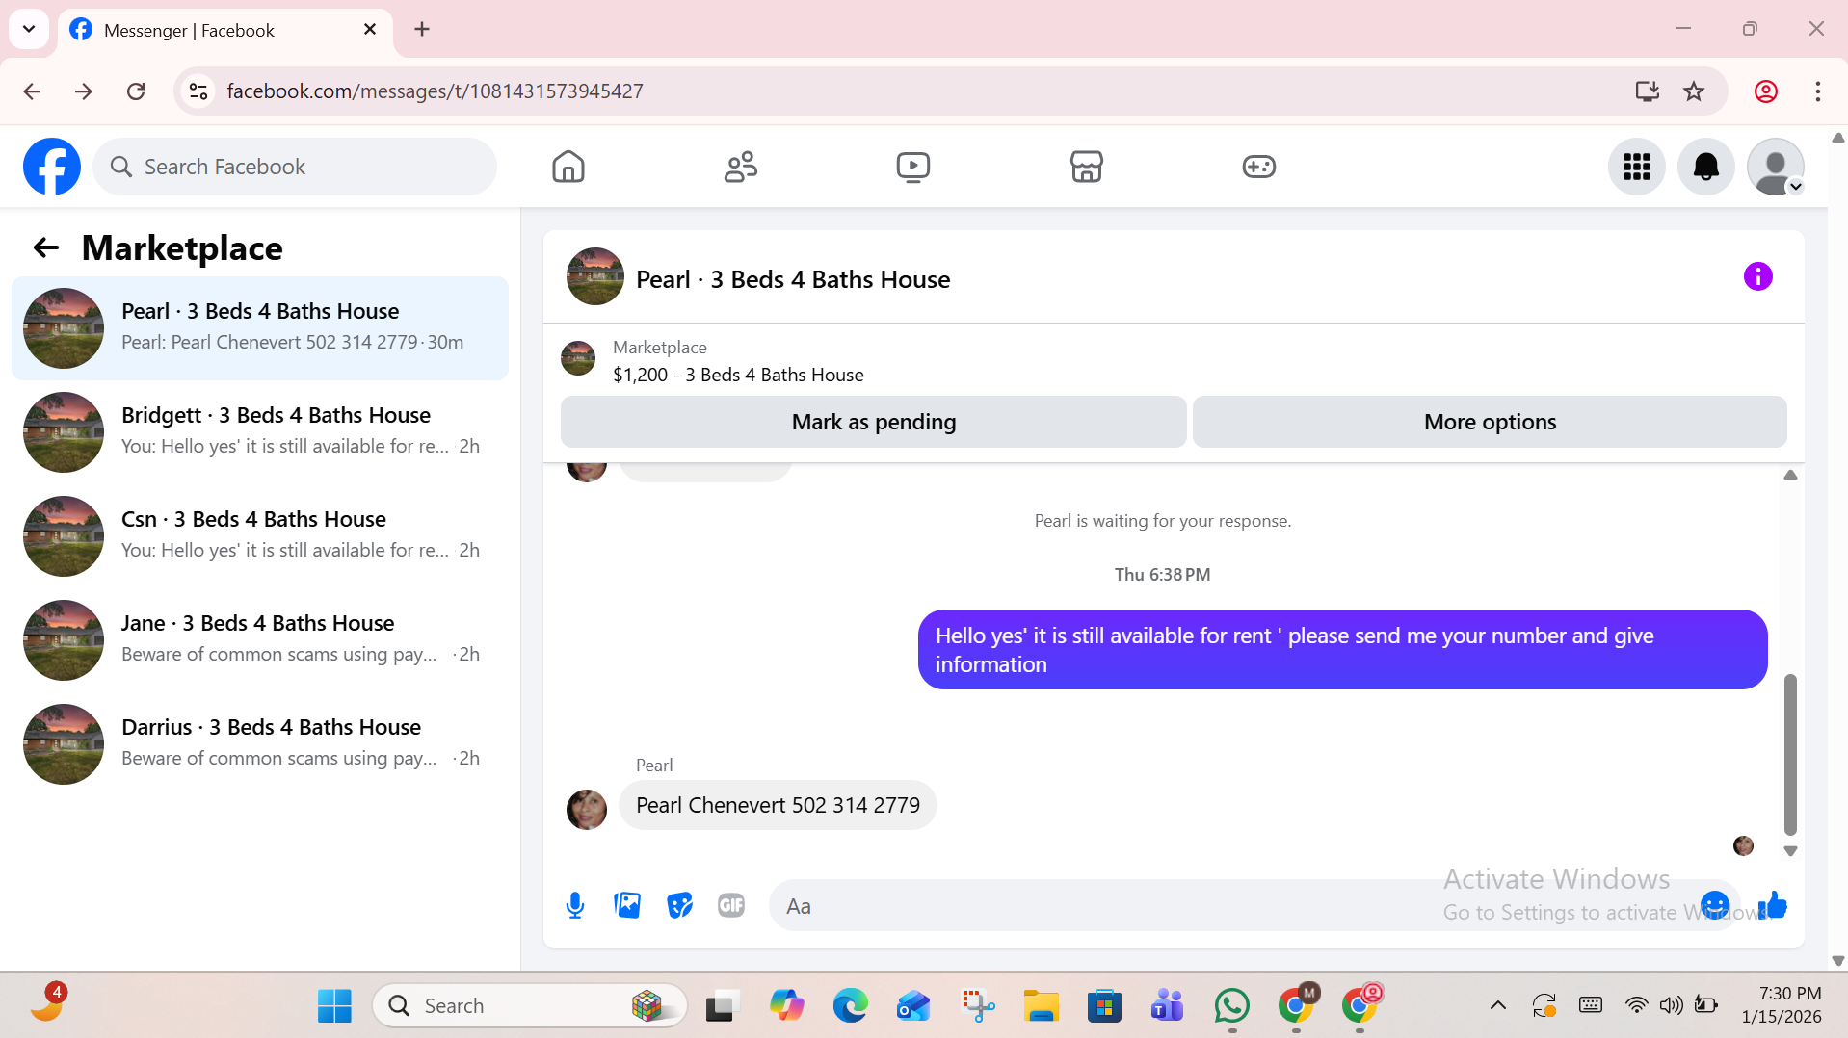
Task: Open volume control in system tray
Action: [x=1671, y=1006]
